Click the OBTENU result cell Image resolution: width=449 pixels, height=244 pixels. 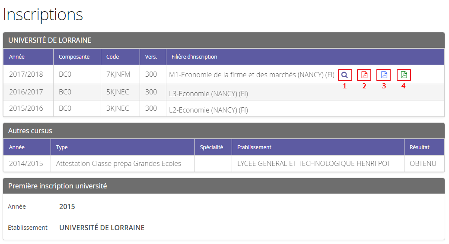(423, 164)
